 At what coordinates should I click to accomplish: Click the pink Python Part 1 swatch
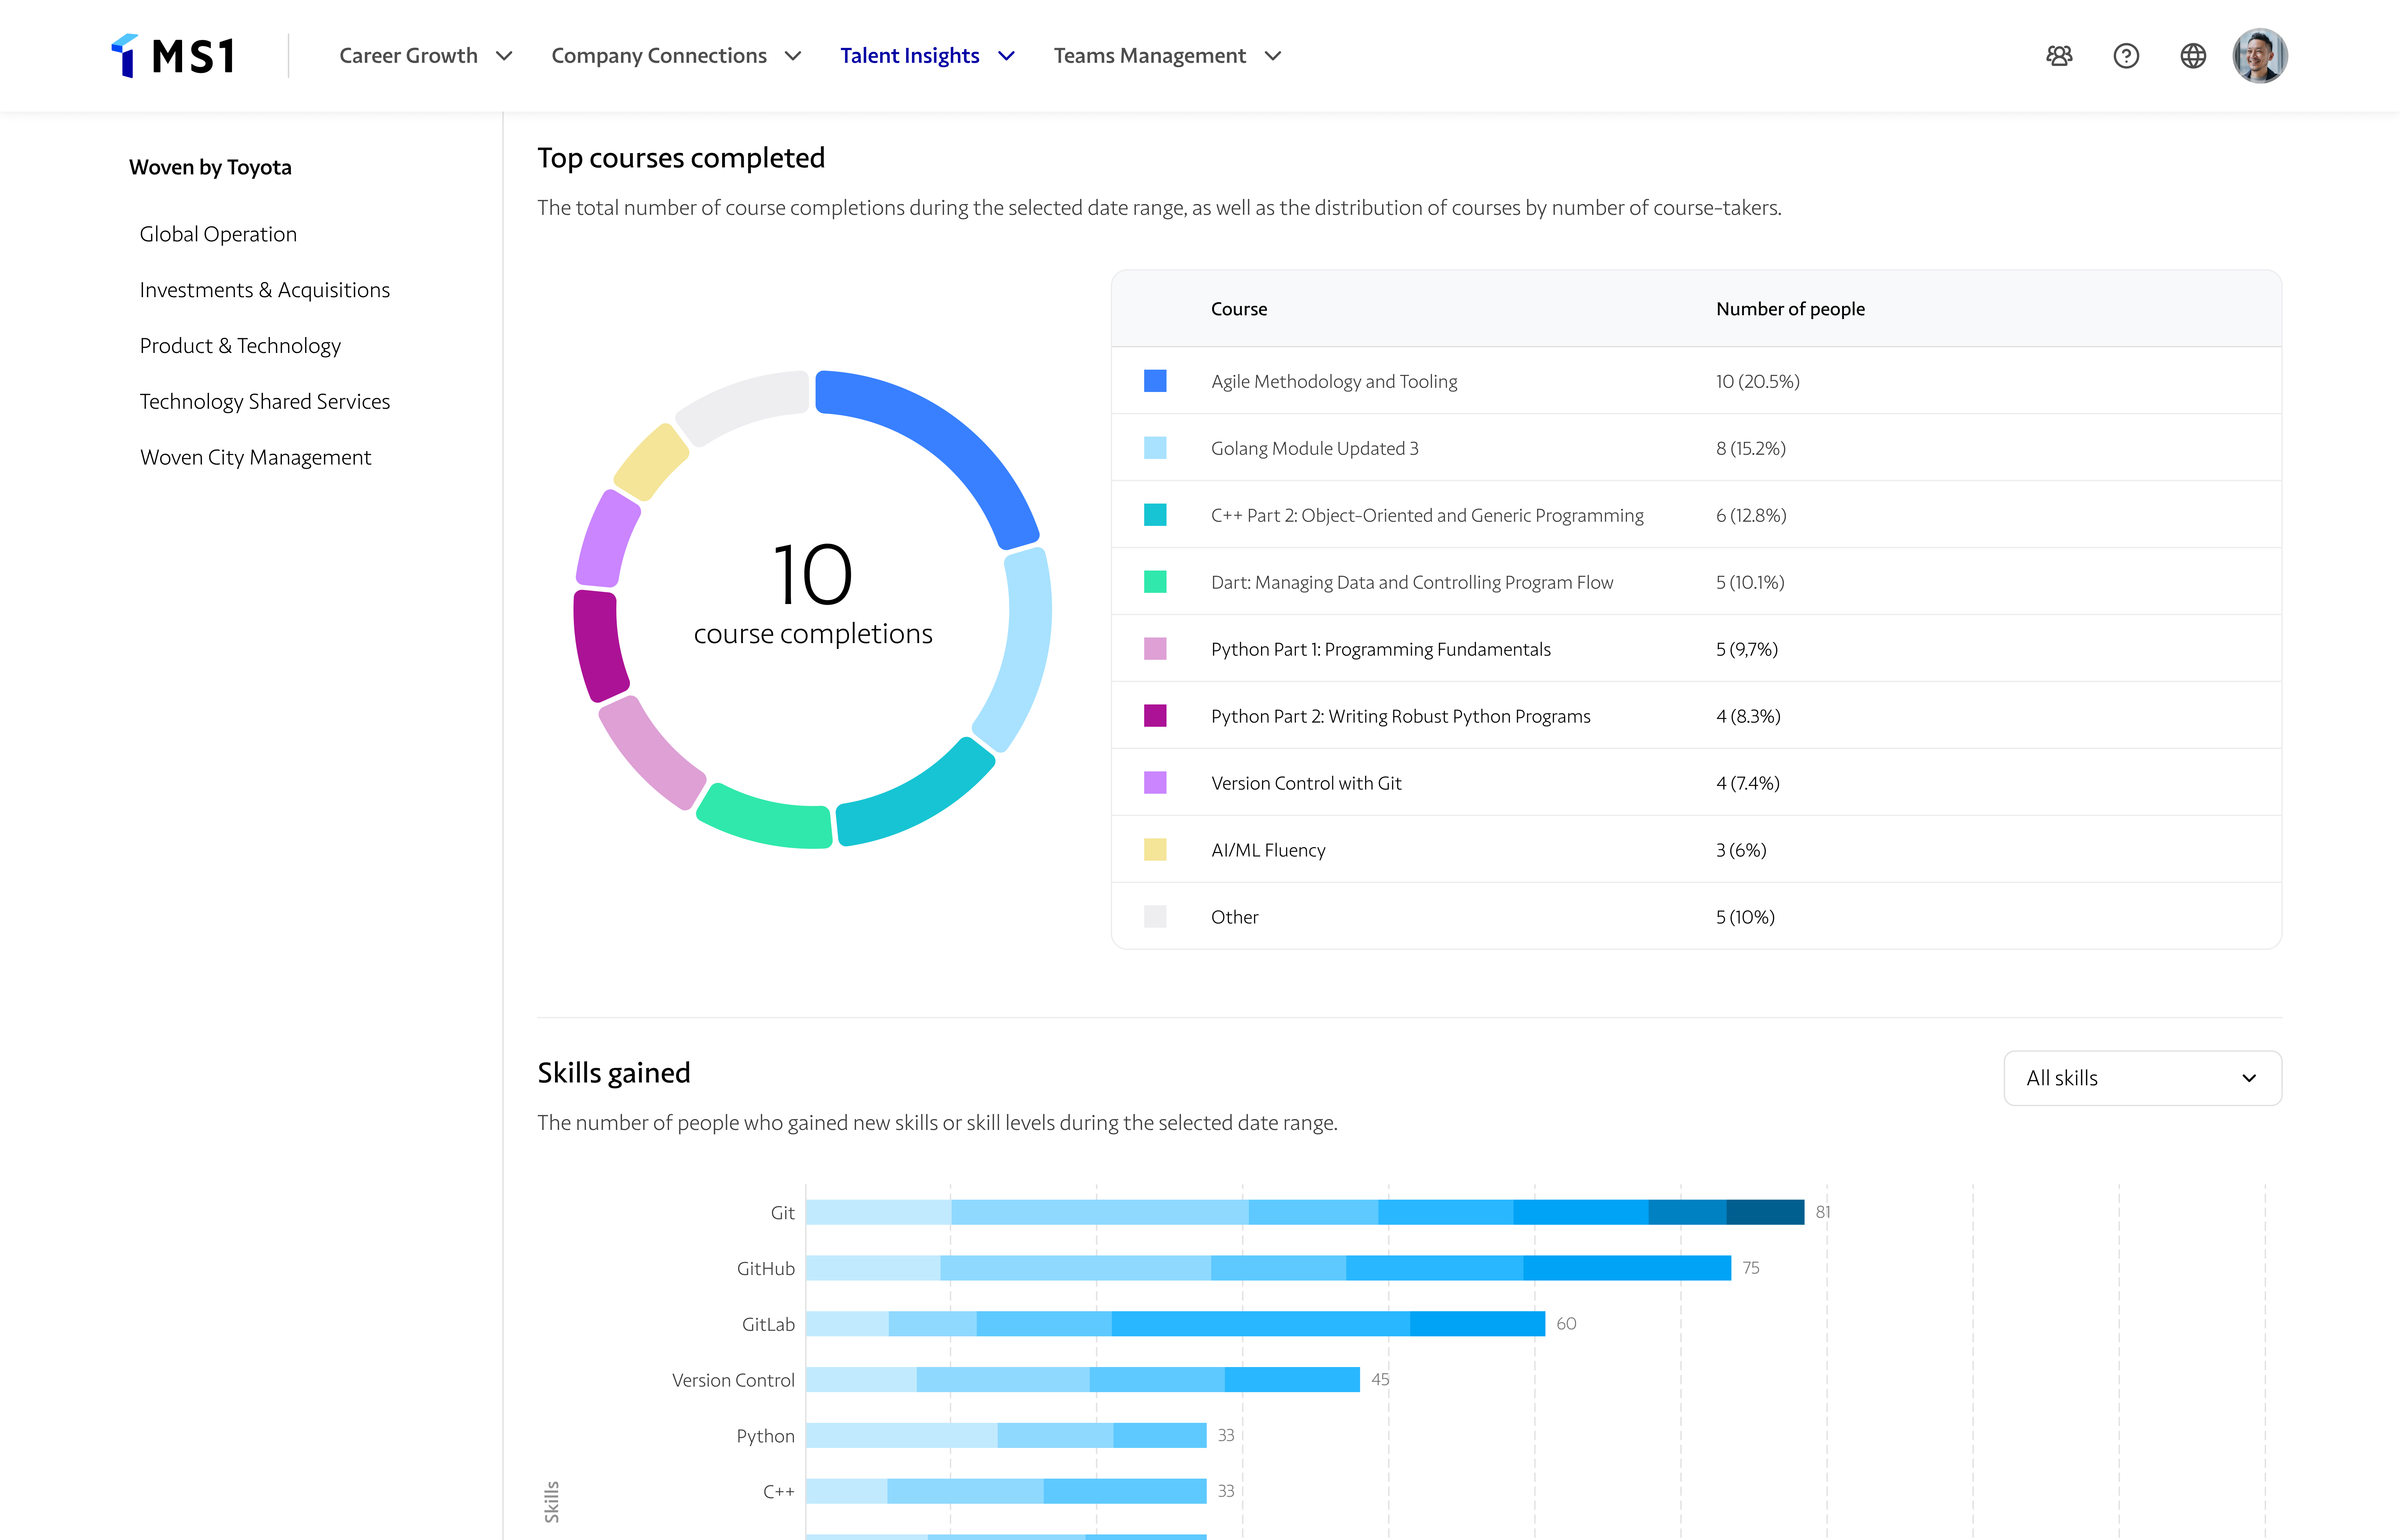pyautogui.click(x=1155, y=649)
